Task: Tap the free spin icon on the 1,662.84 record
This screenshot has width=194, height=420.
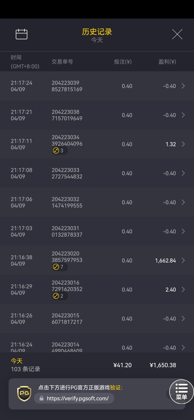Action: tap(56, 267)
